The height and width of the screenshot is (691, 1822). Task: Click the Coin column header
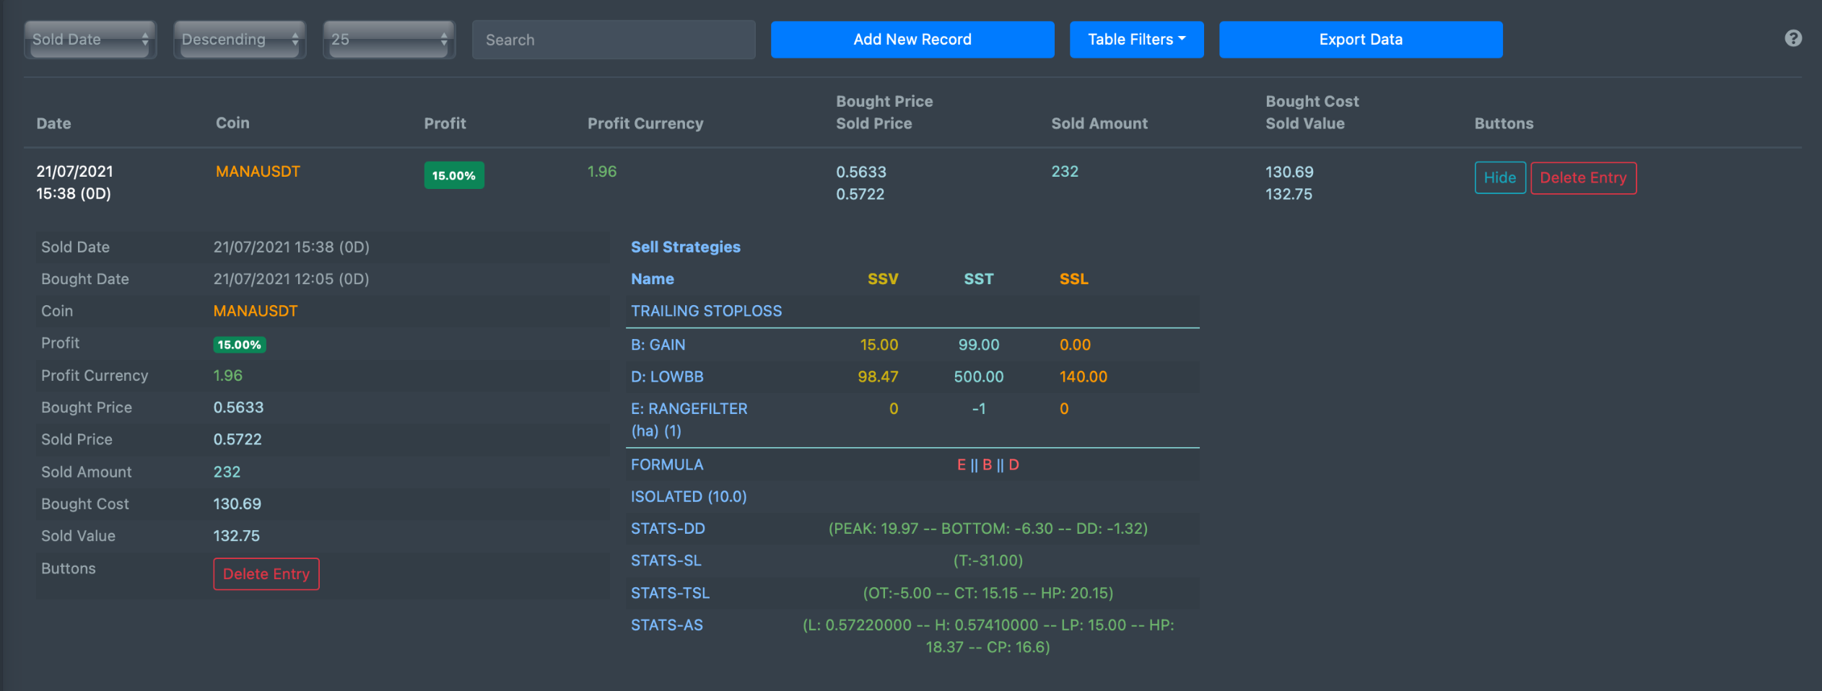pos(232,123)
